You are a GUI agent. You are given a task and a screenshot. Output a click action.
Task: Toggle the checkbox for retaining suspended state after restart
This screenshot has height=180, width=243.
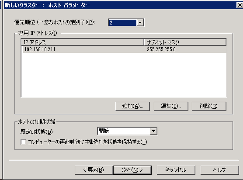pyautogui.click(x=23, y=142)
